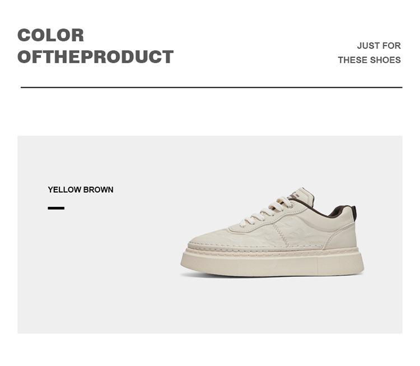Click the "THESE SHOES" tagline text
Screen dimensions: 420x366
point(369,60)
